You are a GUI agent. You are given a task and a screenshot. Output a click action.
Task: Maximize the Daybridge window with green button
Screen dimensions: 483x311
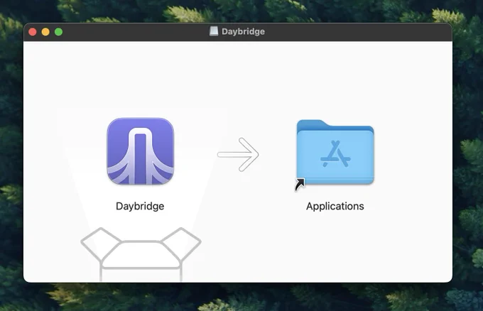58,32
